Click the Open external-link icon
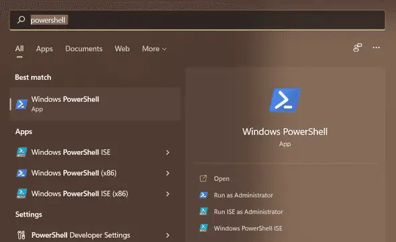The width and height of the screenshot is (396, 242). coord(203,178)
